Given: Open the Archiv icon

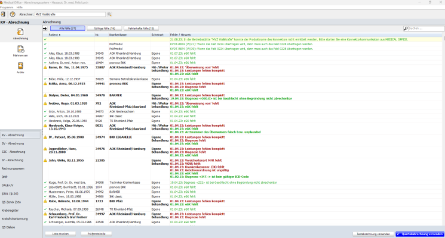Looking at the screenshot, I should [x=20, y=66].
